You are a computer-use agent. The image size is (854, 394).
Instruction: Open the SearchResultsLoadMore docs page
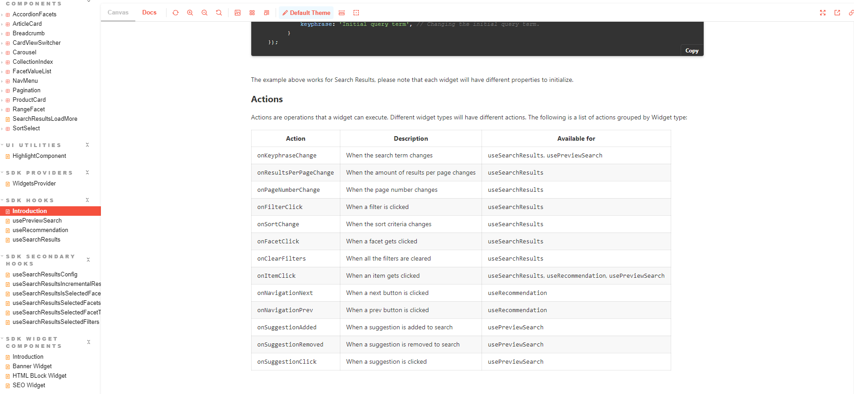click(x=45, y=119)
